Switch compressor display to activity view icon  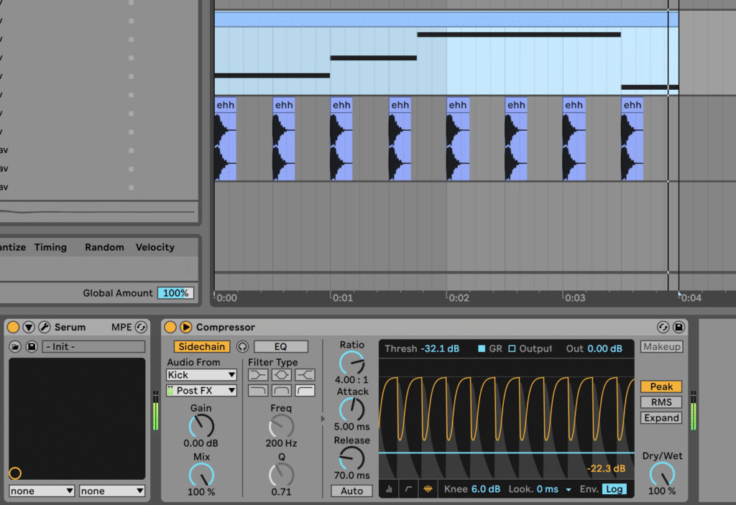point(429,489)
